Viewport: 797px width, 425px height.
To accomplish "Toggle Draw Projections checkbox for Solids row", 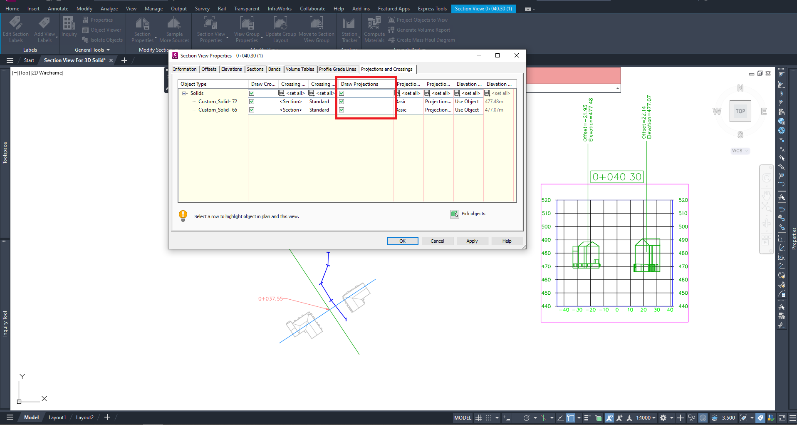I will [x=342, y=93].
